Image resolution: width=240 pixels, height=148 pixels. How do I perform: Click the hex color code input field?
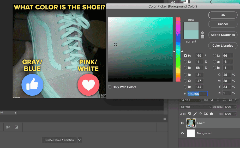click(x=197, y=94)
